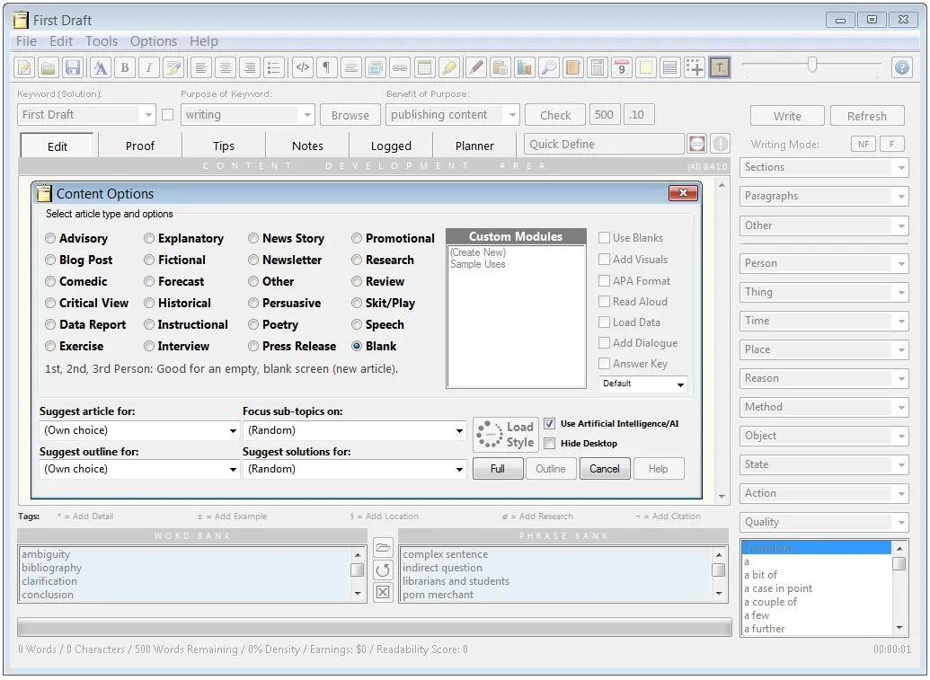
Task: Select the Bold formatting icon
Action: pyautogui.click(x=125, y=67)
